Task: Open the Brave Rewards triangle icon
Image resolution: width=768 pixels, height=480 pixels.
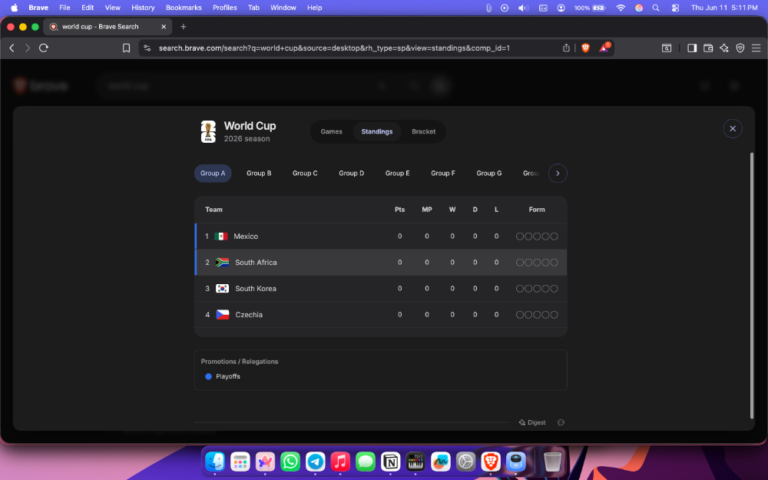Action: tap(604, 48)
